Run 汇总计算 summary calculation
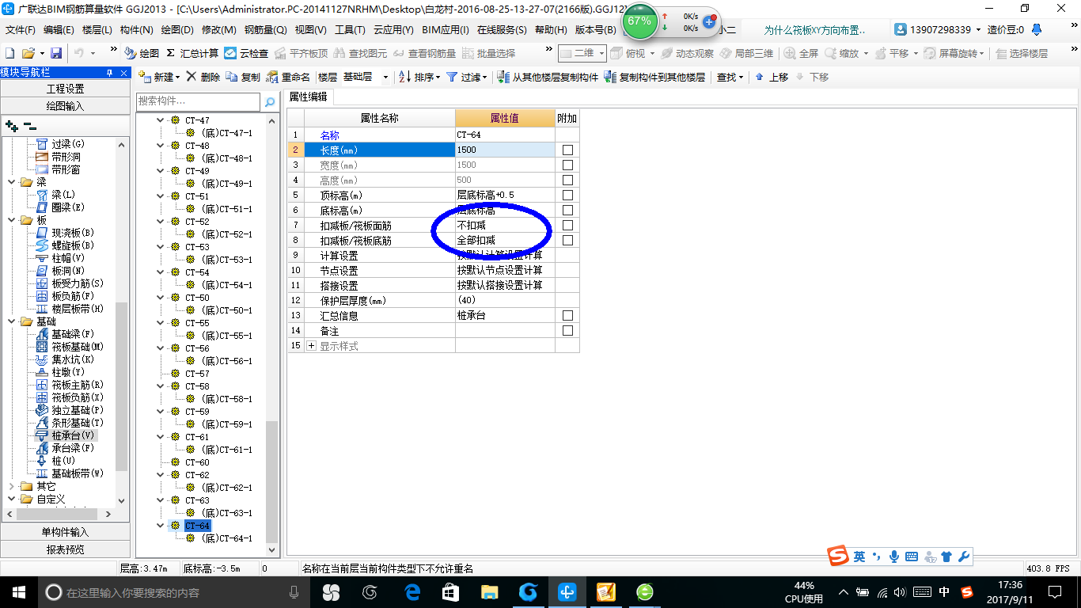The width and height of the screenshot is (1081, 608). point(192,53)
